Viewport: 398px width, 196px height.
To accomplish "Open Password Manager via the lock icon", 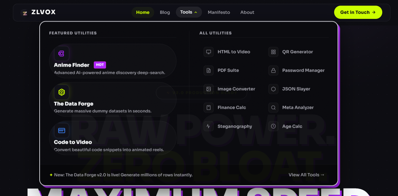I will click(273, 70).
